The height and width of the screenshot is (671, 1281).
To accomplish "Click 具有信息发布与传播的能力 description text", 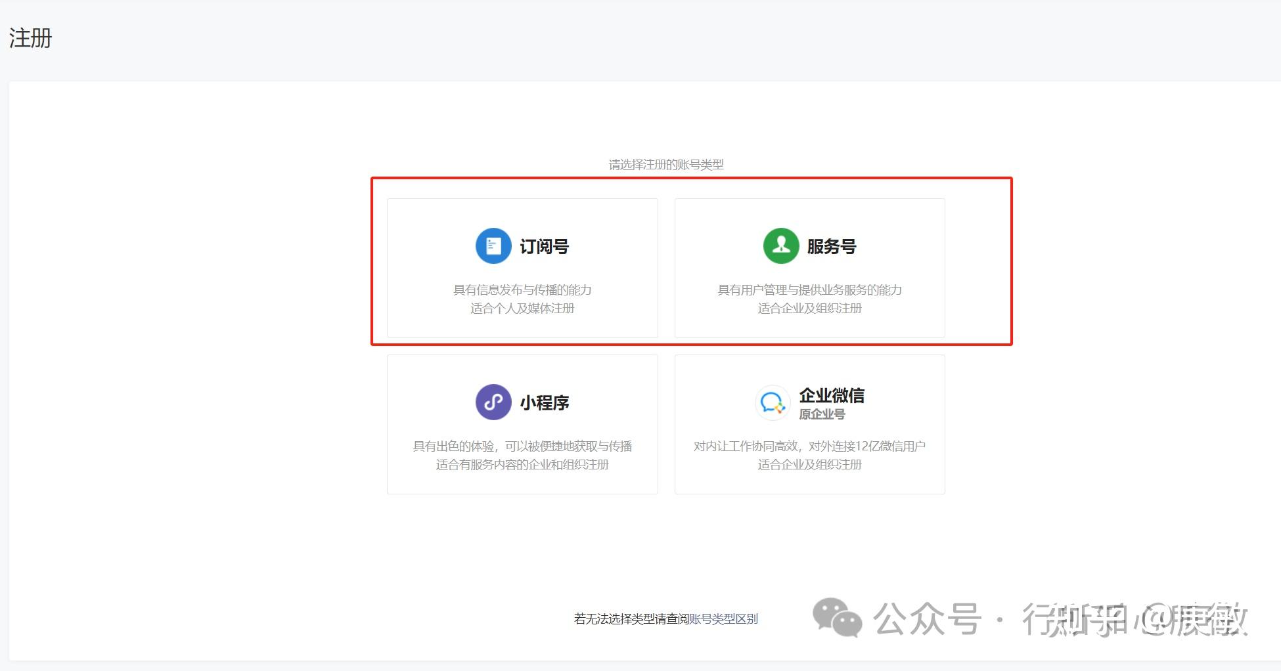I will (x=522, y=290).
